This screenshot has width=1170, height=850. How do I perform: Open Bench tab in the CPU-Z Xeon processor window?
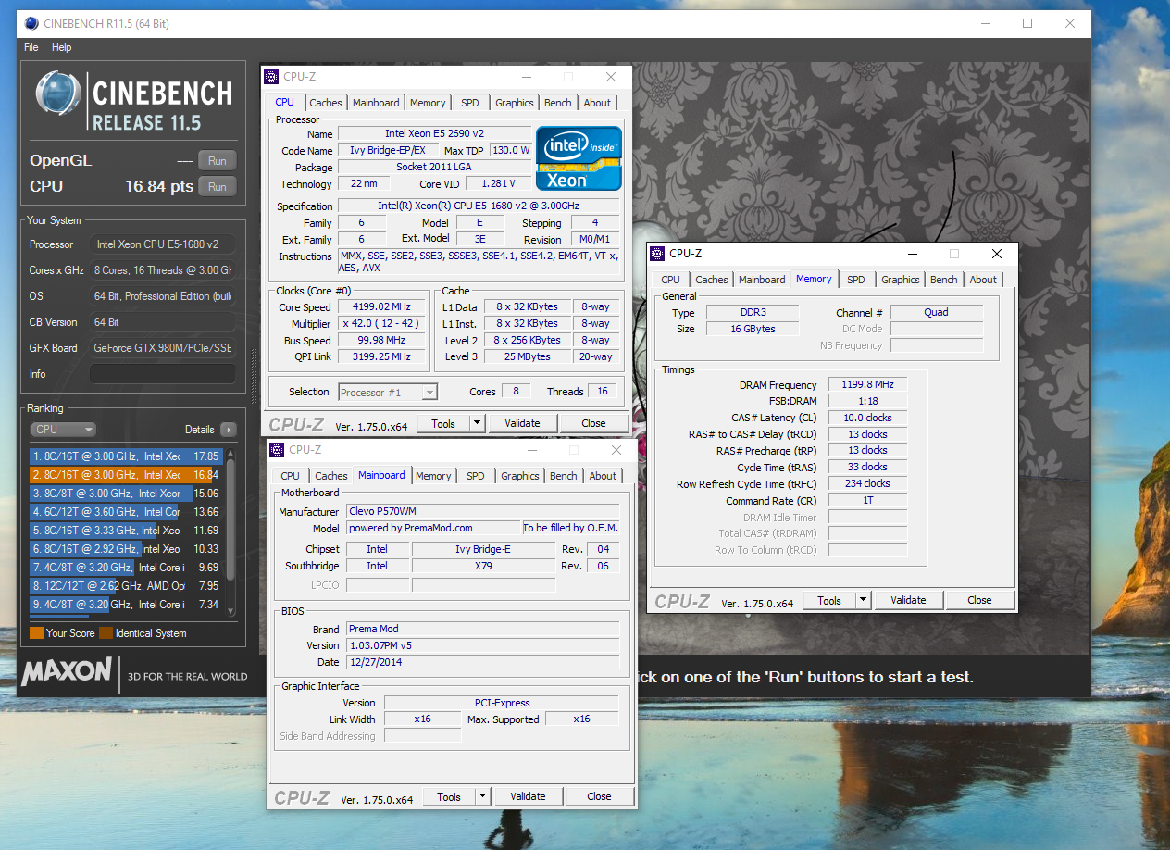click(x=558, y=103)
